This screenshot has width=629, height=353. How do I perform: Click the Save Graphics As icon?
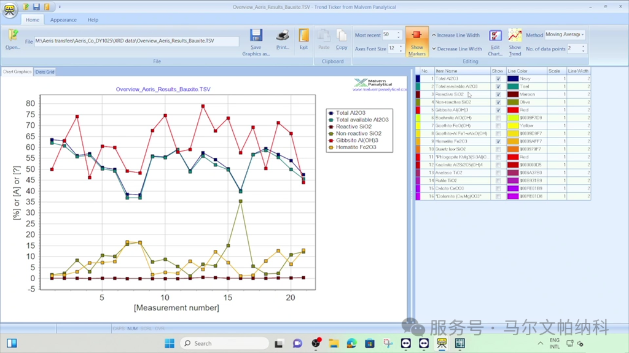click(256, 36)
